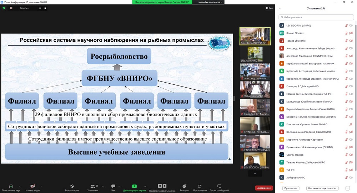Select Skit AtlantNIRO video thumbnail
357x193 pixels.
(x=255, y=54)
